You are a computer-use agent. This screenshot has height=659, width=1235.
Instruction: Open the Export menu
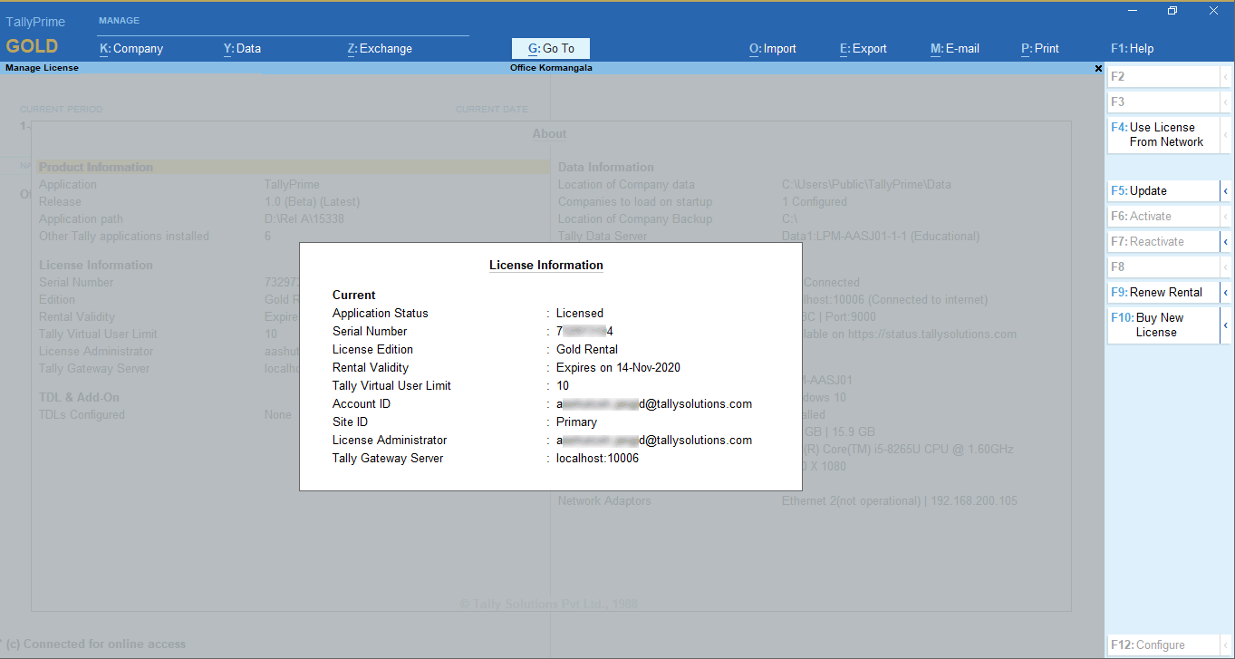[x=863, y=49]
